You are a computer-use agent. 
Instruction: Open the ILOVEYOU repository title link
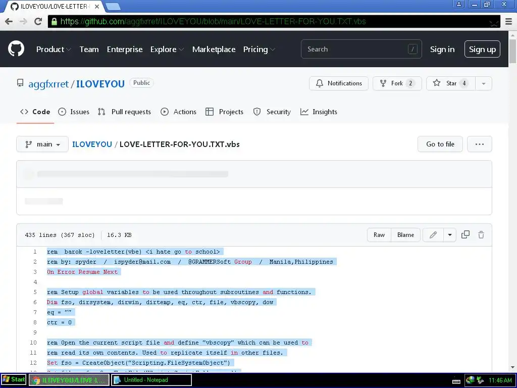100,84
